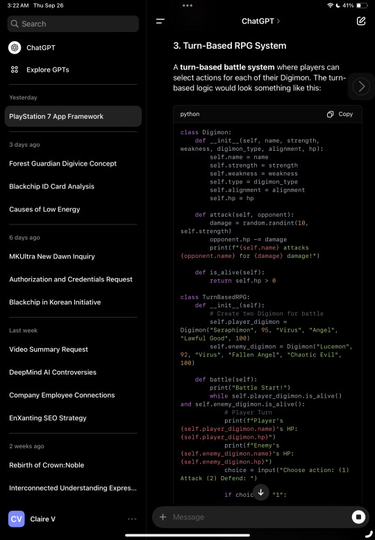
Task: Click '41%' battery percentage text
Action: point(348,6)
